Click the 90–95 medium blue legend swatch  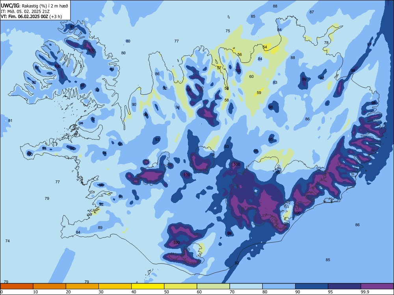(x=312, y=286)
